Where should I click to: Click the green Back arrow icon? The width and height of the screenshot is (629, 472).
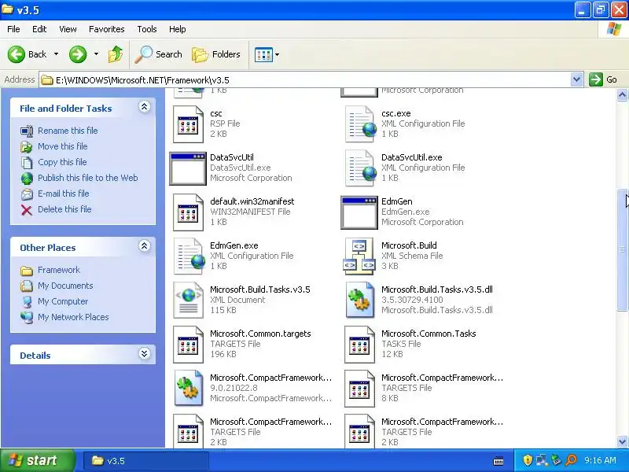17,54
